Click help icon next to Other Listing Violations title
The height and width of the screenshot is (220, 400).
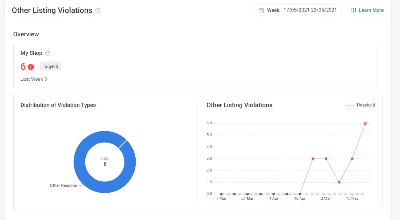pyautogui.click(x=98, y=10)
